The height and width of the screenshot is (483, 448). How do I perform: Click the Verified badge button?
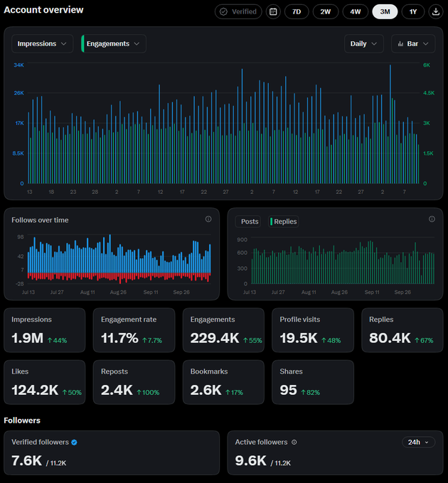238,11
